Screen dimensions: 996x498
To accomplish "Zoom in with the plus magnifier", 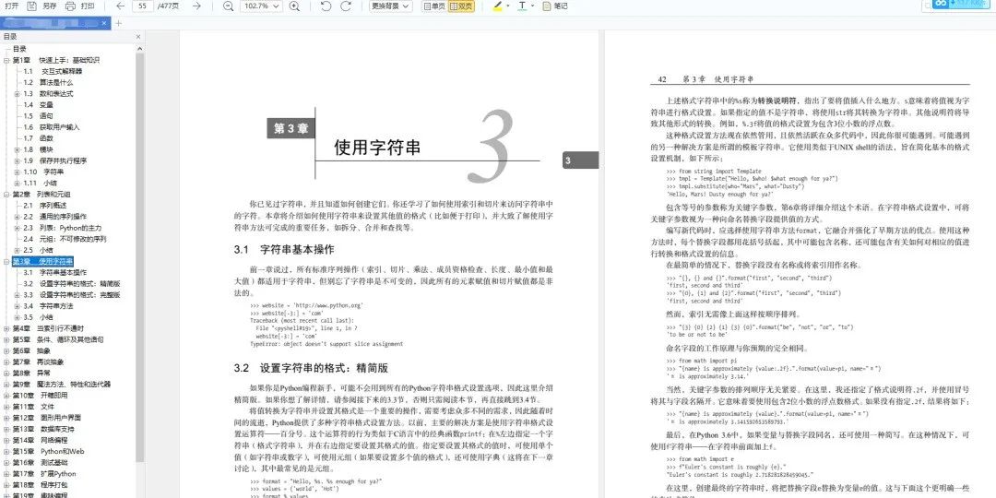I will (294, 6).
